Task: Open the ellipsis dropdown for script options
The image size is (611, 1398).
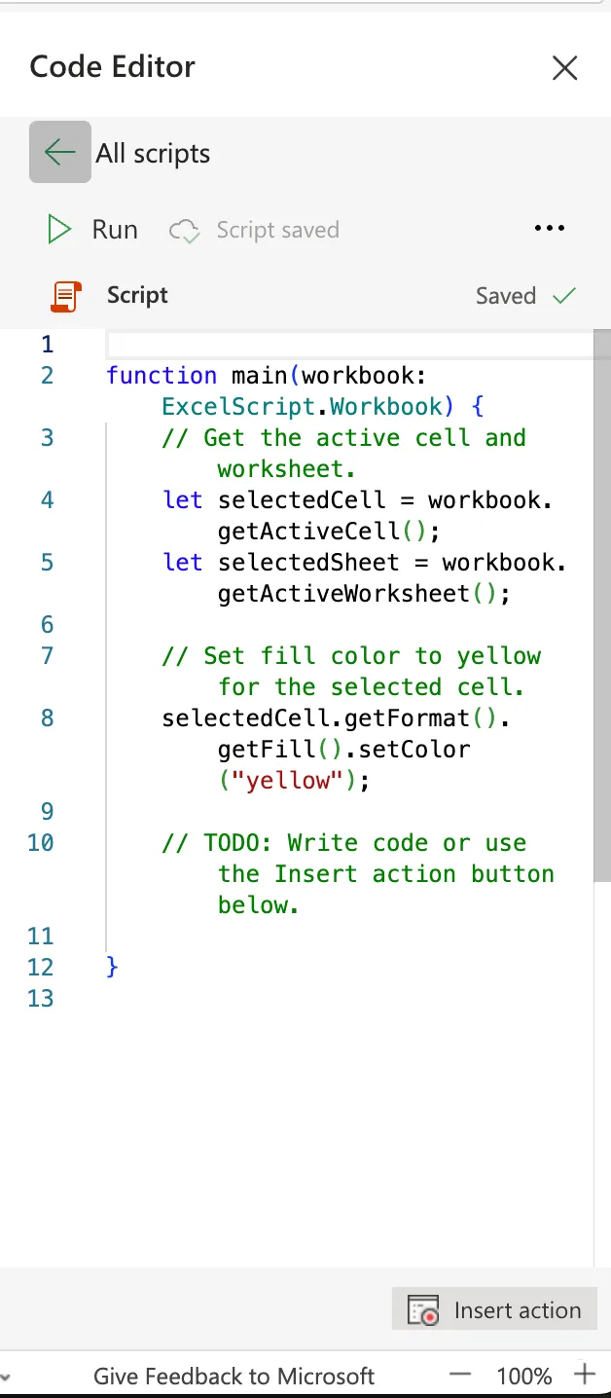Action: pyautogui.click(x=550, y=228)
